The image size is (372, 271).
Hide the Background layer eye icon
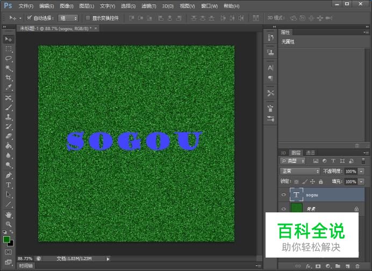pyautogui.click(x=283, y=209)
